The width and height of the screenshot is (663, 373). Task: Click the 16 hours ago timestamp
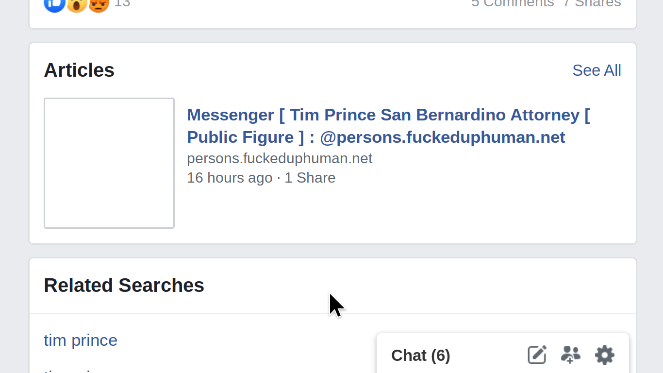230,178
